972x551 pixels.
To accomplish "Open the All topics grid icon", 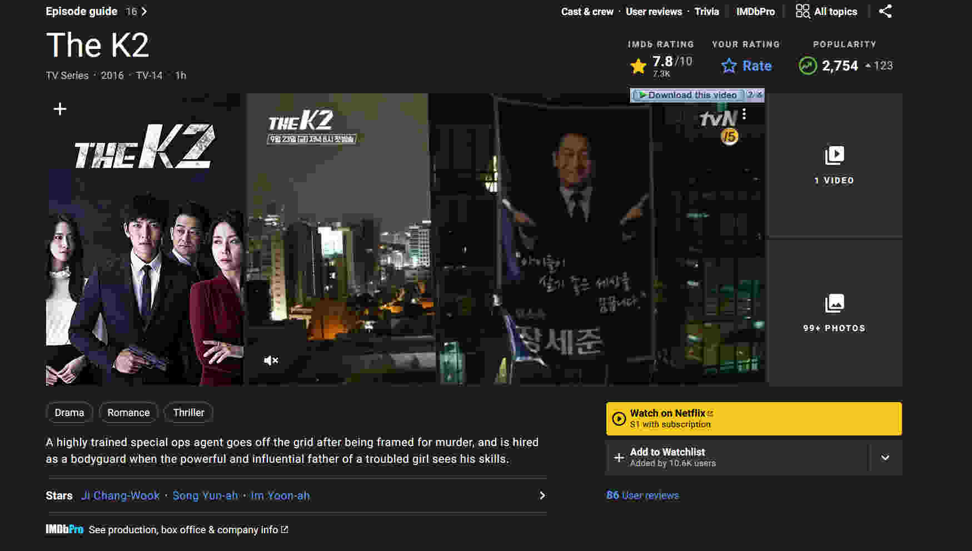I will coord(802,11).
